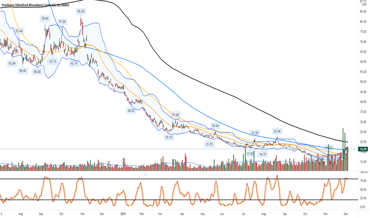Click 50.00 on the oscillator axis
Viewport: 370px width, 218px height.
tap(363, 189)
